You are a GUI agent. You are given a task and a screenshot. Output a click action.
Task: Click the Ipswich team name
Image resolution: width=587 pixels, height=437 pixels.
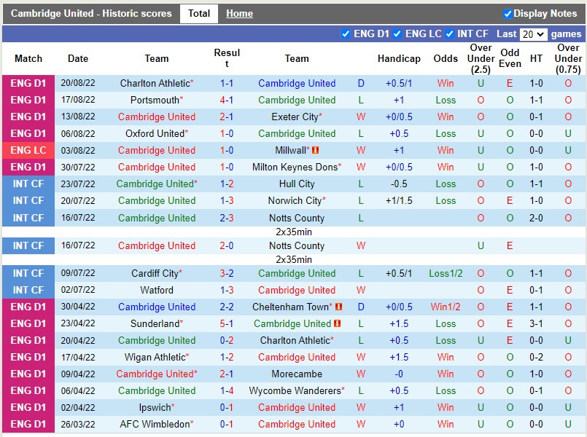(x=157, y=407)
